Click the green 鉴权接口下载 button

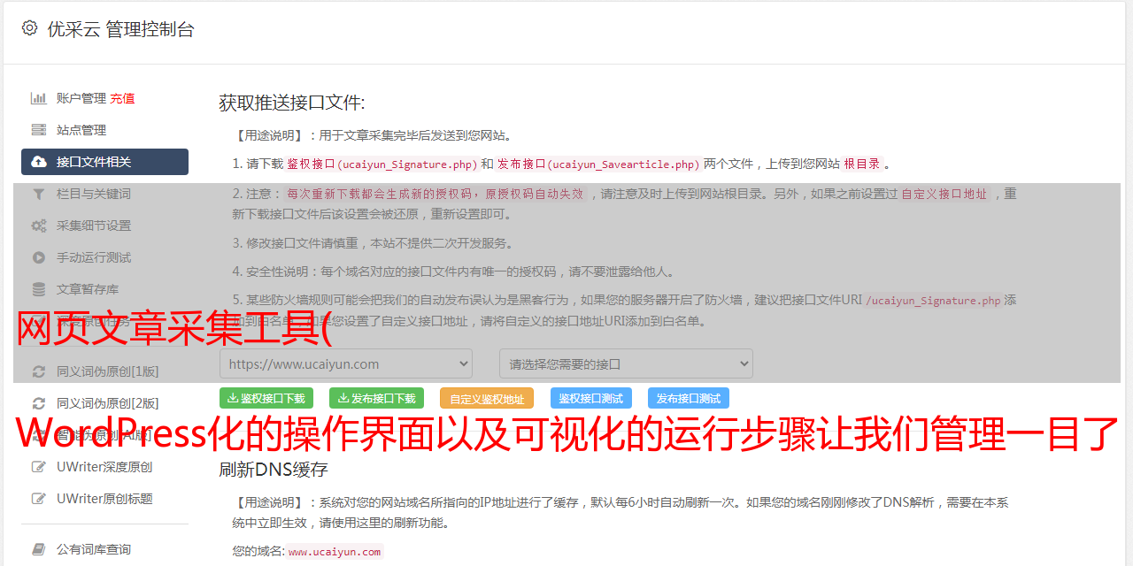click(266, 398)
